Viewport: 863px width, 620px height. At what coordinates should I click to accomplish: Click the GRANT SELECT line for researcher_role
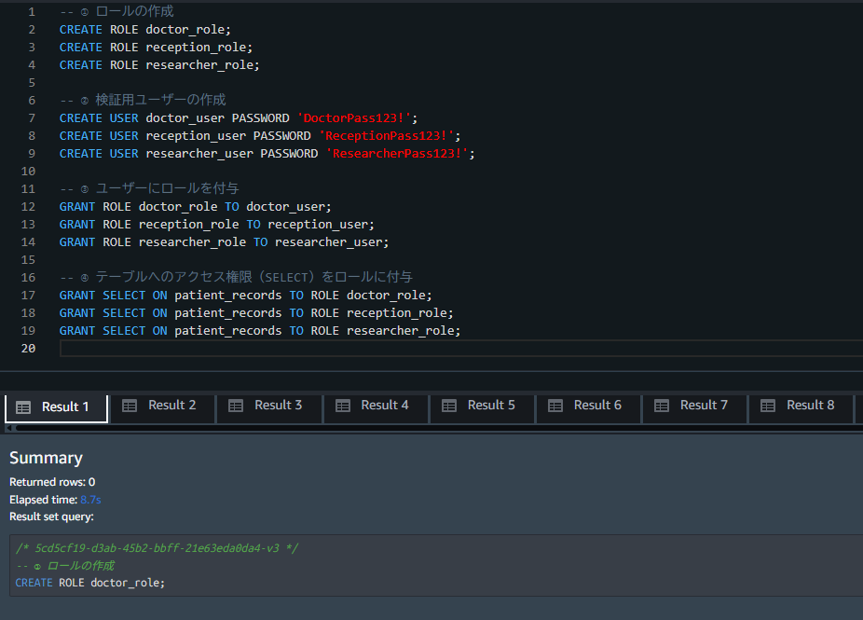(x=260, y=331)
